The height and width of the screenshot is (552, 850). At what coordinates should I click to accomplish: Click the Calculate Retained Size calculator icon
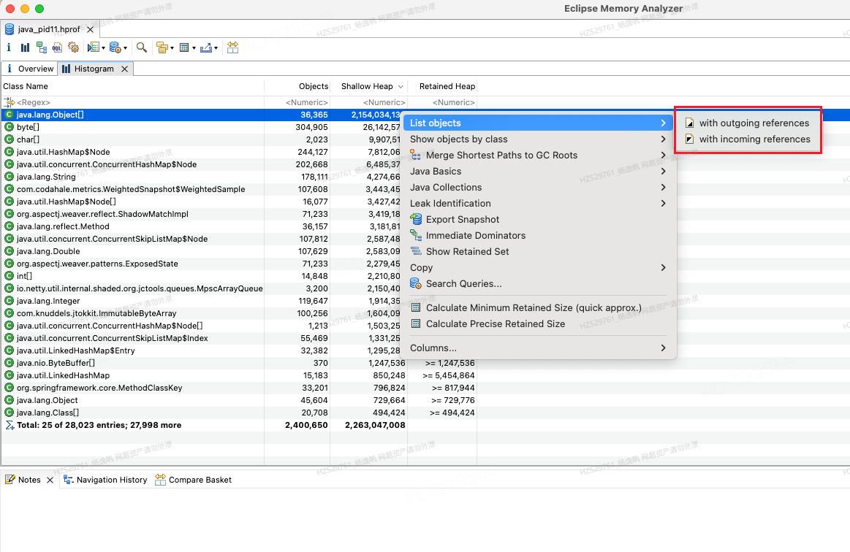[x=184, y=47]
